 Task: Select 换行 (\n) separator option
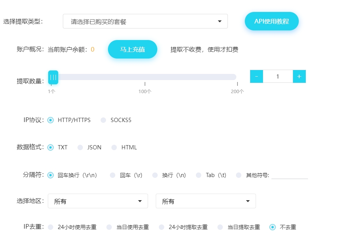pos(155,175)
